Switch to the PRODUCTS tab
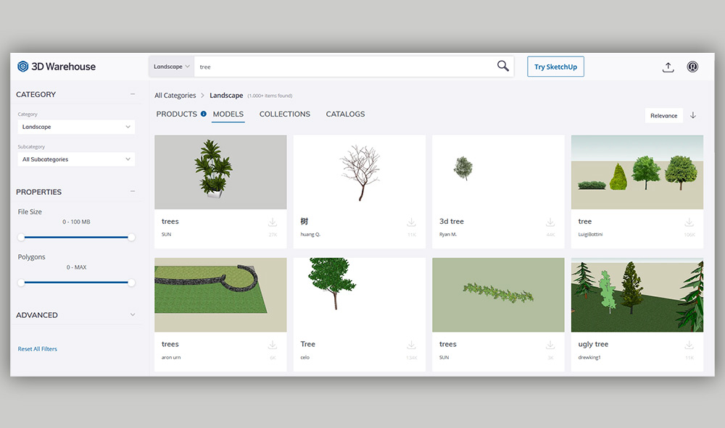Viewport: 725px width, 428px height. pos(177,114)
